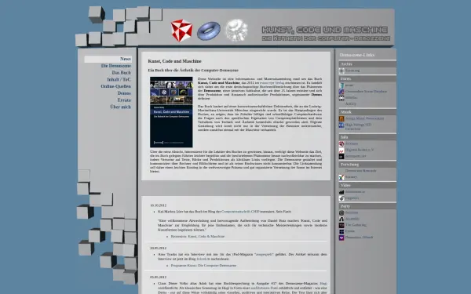Click the red-white polyhedron logo in header
Image resolution: width=471 pixels, height=294 pixels.
tap(181, 31)
